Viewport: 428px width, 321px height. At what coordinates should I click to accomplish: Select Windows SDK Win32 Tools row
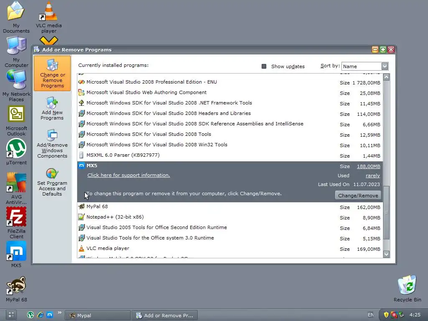[230, 145]
